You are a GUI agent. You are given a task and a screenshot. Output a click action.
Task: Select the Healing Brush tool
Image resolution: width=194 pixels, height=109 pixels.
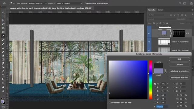pos(3,40)
